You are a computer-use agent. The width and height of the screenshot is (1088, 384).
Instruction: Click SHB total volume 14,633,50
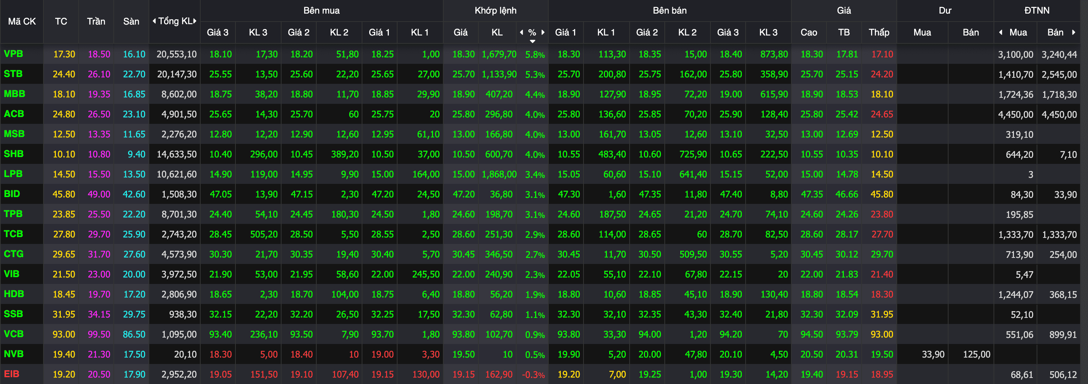pyautogui.click(x=176, y=154)
